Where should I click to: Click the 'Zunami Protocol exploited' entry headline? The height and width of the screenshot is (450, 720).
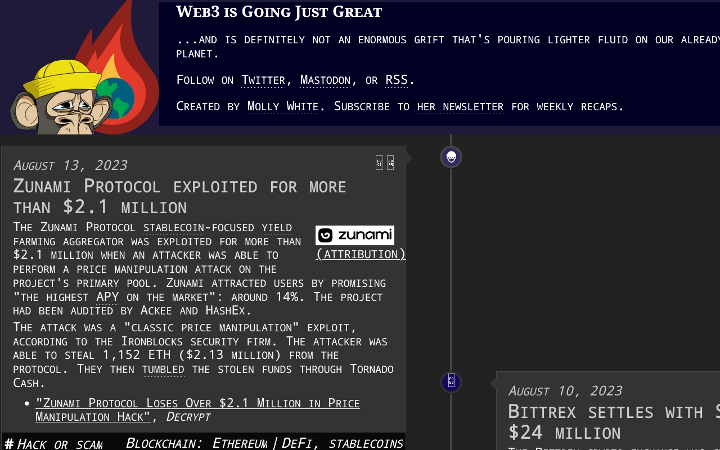pyautogui.click(x=180, y=196)
